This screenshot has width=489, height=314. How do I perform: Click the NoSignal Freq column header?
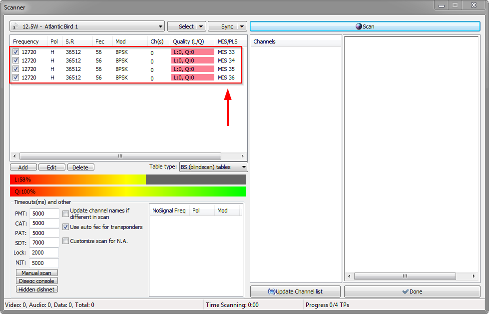coord(169,210)
